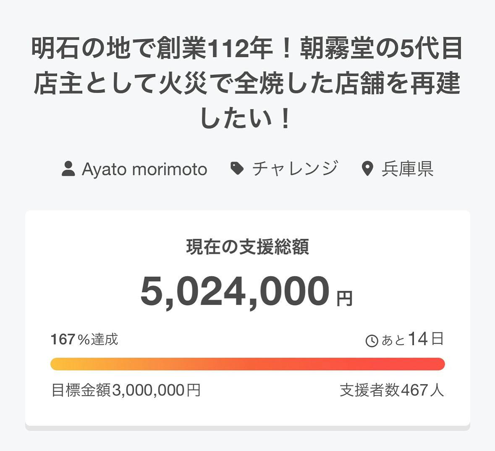Click the middle of the funding progress bar
Screen dimensions: 495x451
tap(247, 364)
